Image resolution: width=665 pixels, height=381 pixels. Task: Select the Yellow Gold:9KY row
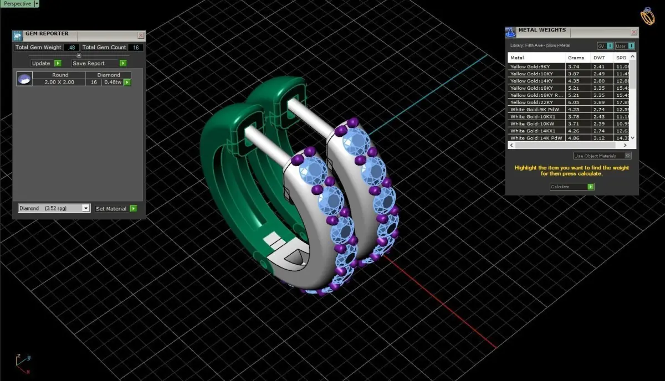pos(569,66)
